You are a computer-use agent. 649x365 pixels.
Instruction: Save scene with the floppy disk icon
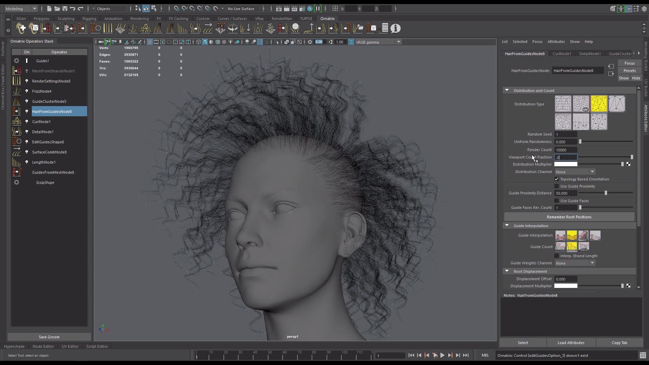coord(65,9)
